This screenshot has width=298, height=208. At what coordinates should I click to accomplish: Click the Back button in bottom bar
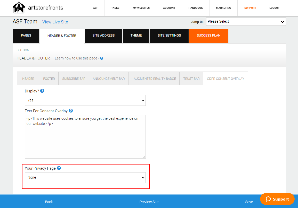pos(49,202)
